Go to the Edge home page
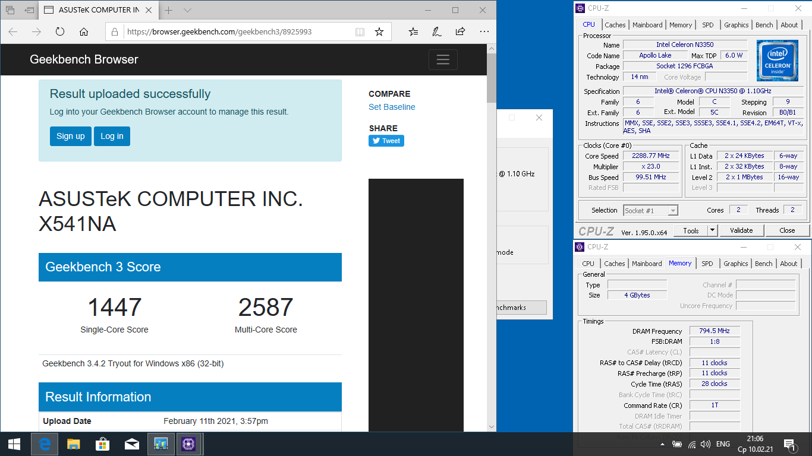Image resolution: width=812 pixels, height=456 pixels. (x=84, y=32)
